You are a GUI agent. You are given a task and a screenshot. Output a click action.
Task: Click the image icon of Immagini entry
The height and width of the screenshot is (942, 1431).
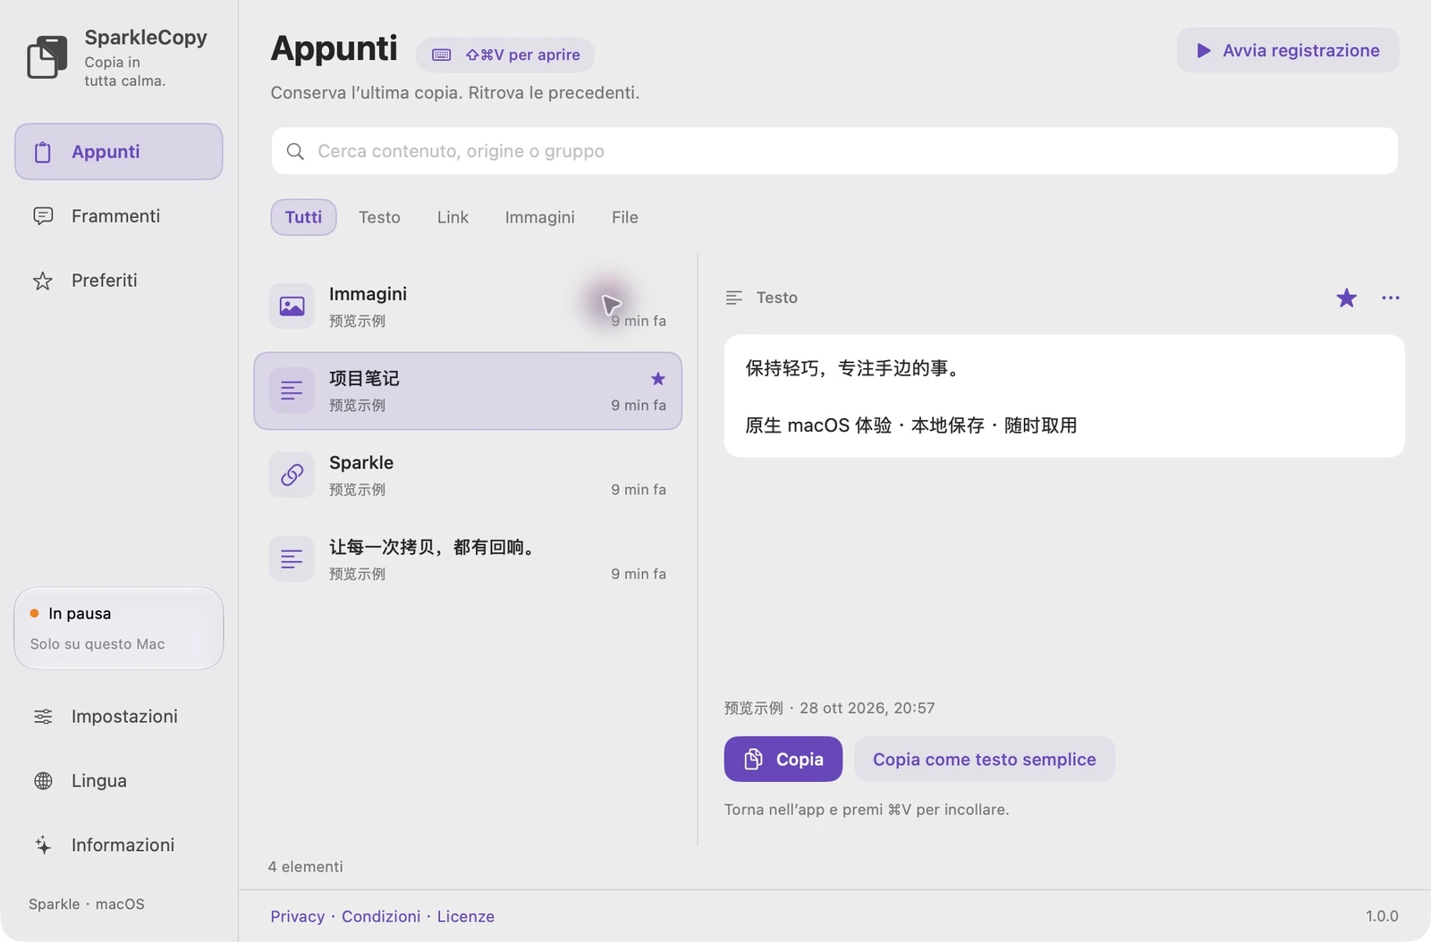point(292,307)
